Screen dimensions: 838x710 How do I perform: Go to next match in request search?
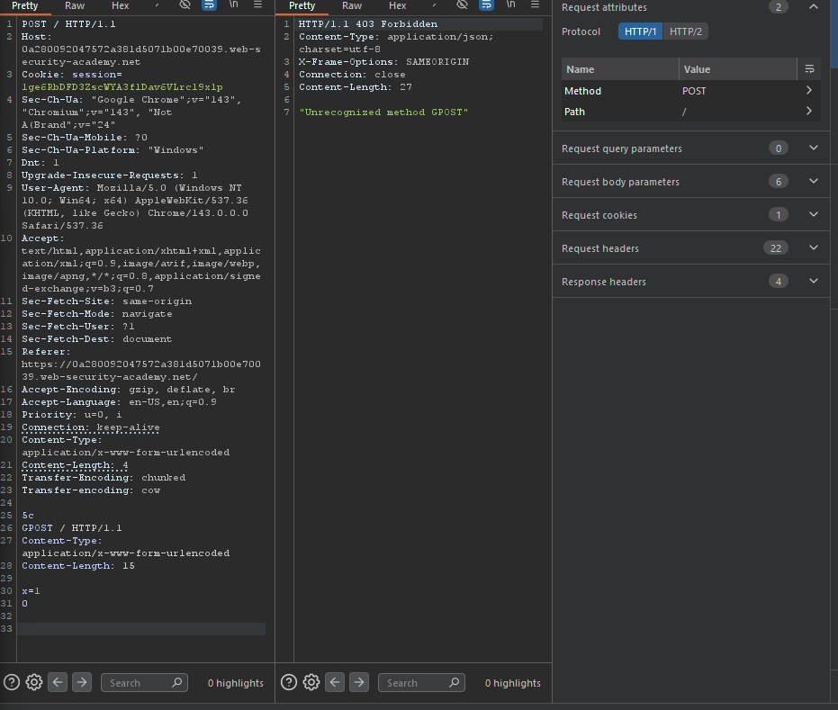coord(82,682)
